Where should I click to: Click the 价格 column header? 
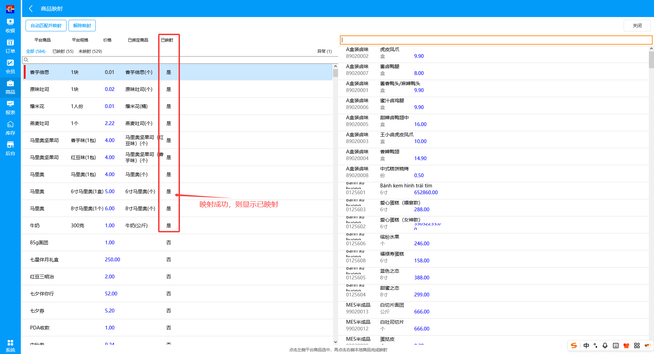point(107,40)
